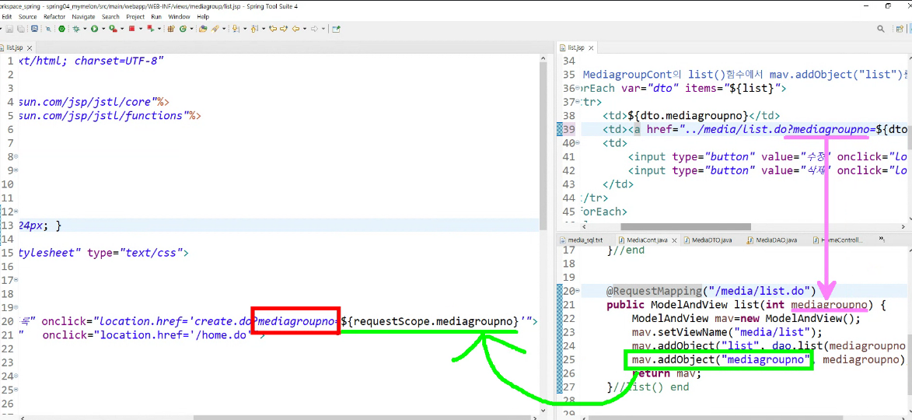
Task: Open the Source menu
Action: pos(27,17)
